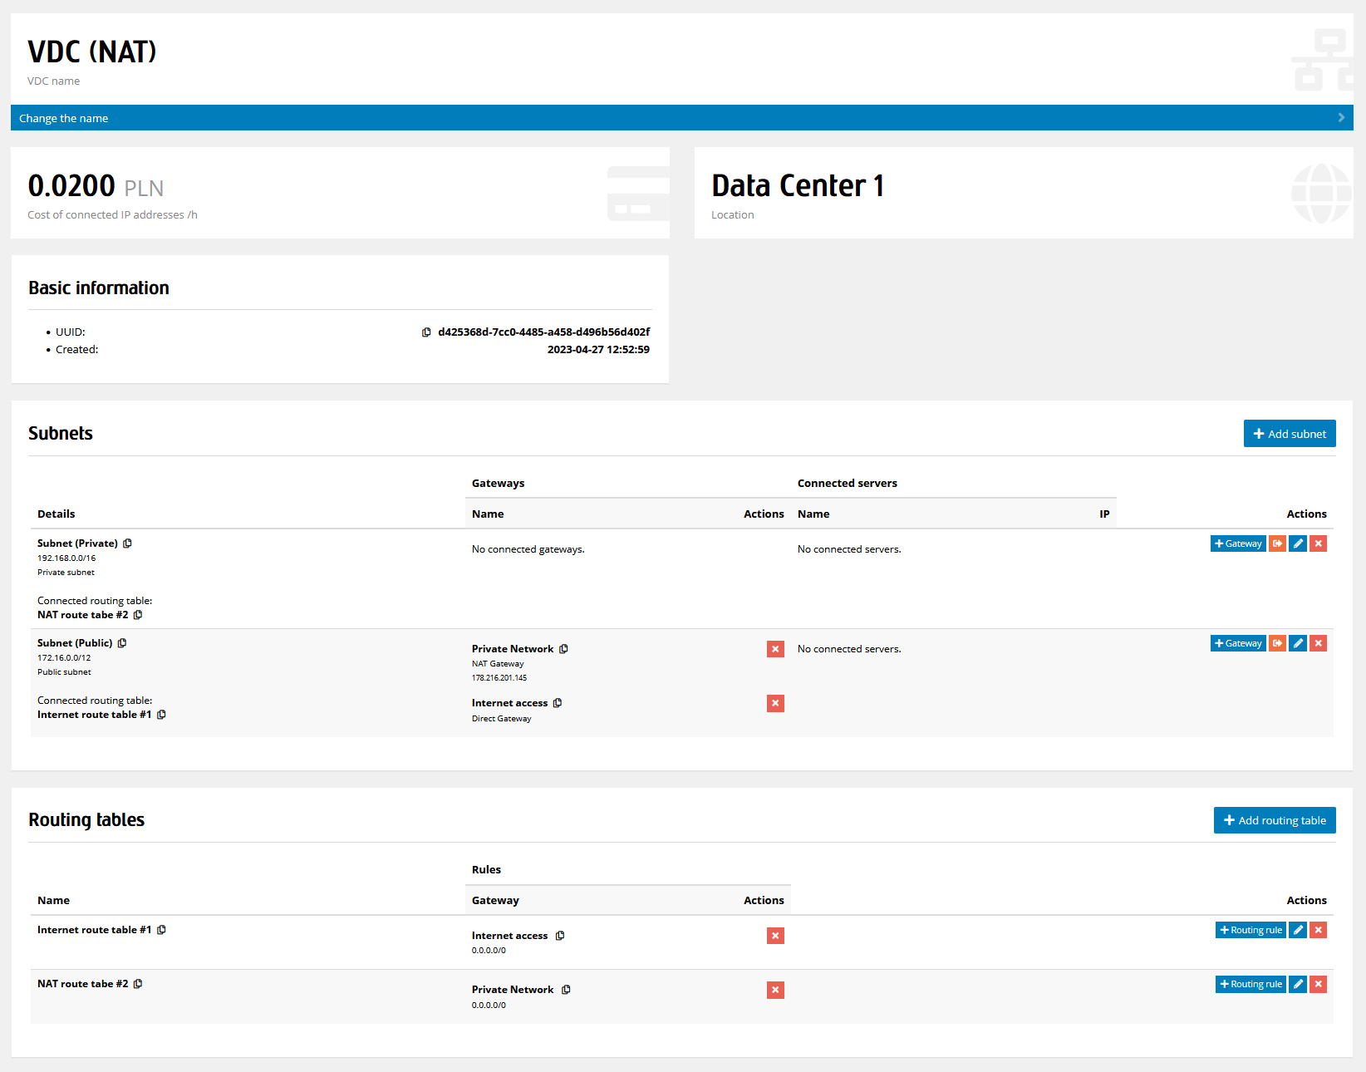The height and width of the screenshot is (1072, 1366).
Task: Delete Subnet (Private) with red X
Action: click(1318, 543)
